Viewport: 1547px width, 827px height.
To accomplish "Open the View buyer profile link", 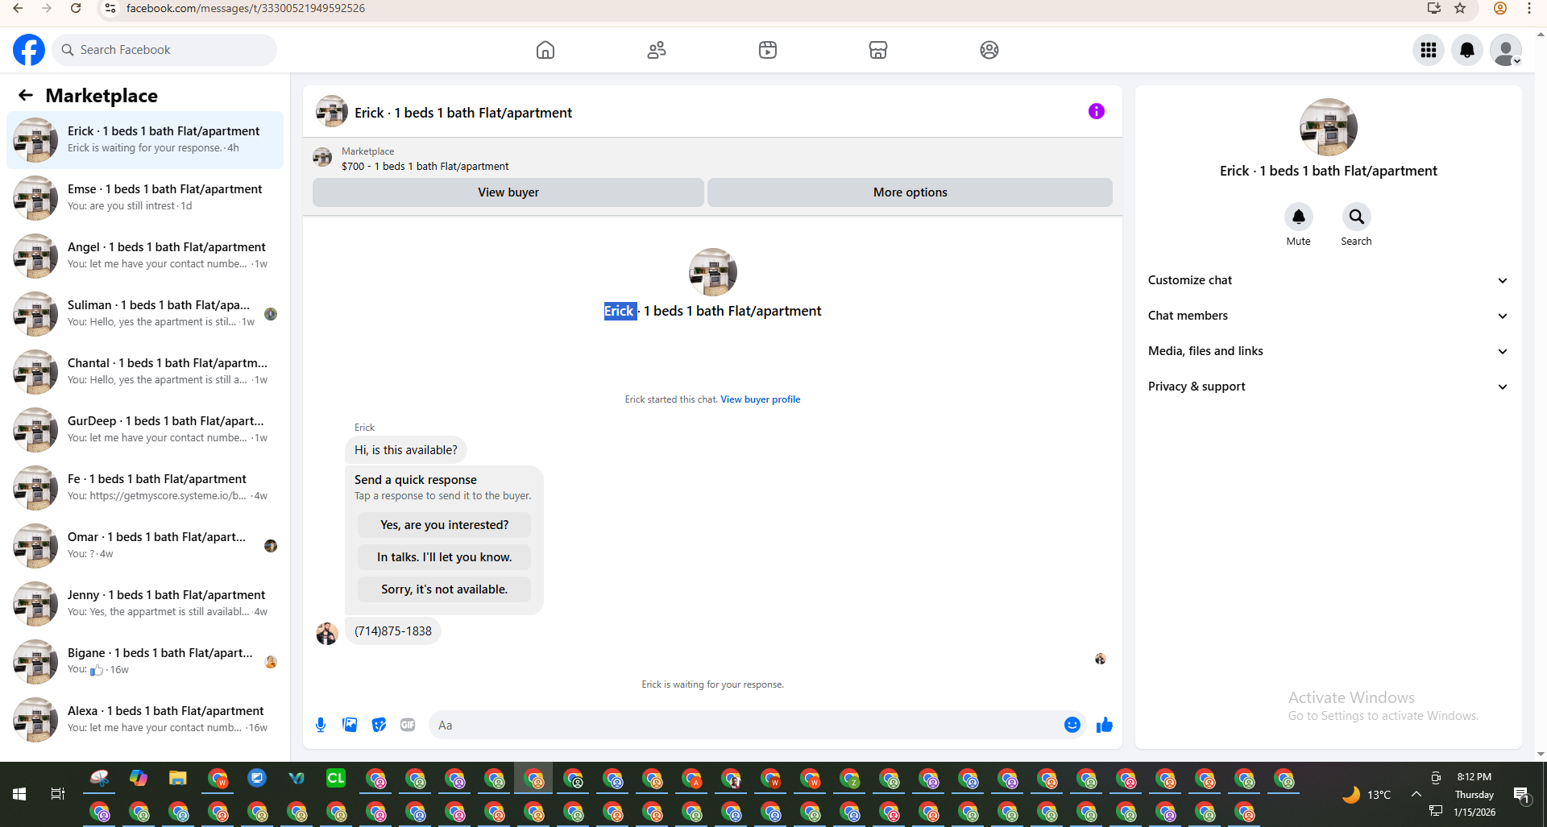I will 760,399.
